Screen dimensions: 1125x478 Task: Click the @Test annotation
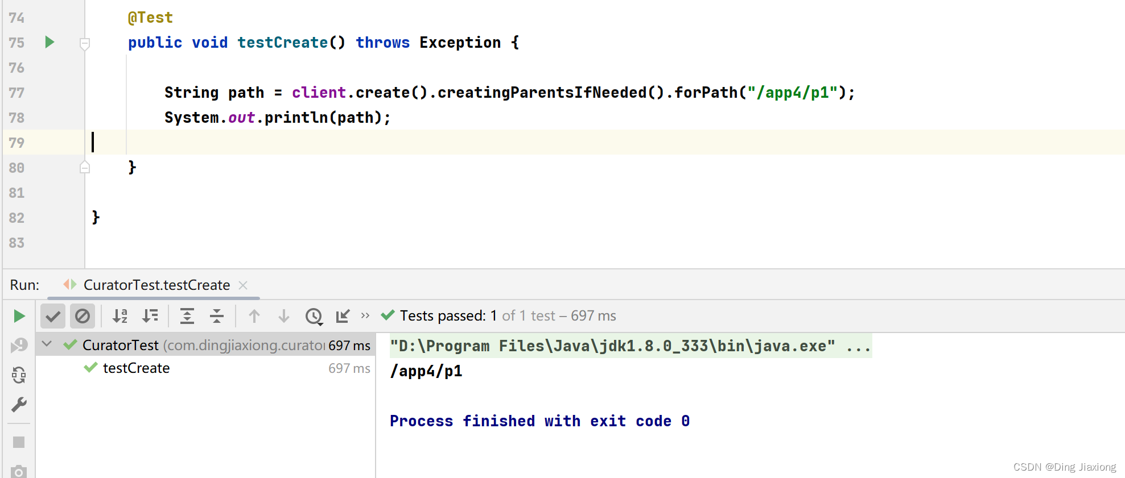point(150,18)
